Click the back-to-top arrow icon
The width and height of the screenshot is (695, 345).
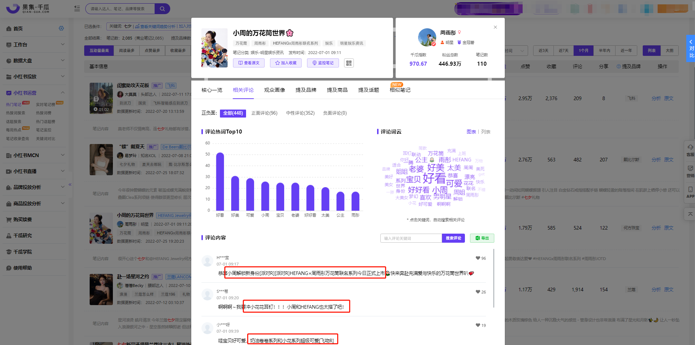[x=690, y=214]
